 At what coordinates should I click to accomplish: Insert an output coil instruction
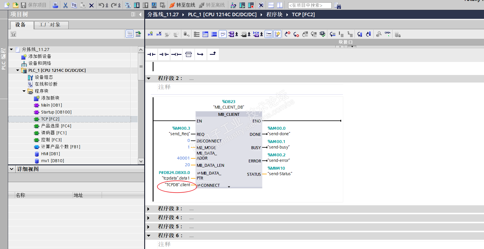pyautogui.click(x=176, y=54)
